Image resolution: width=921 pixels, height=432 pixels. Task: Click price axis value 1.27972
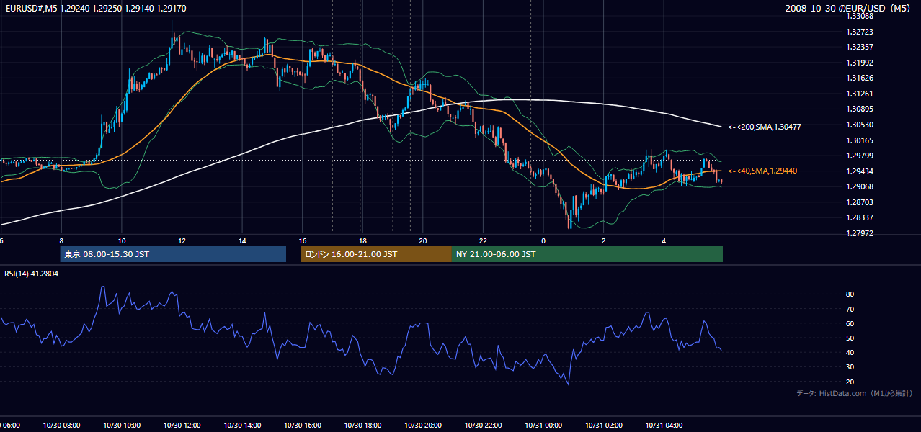coord(860,233)
